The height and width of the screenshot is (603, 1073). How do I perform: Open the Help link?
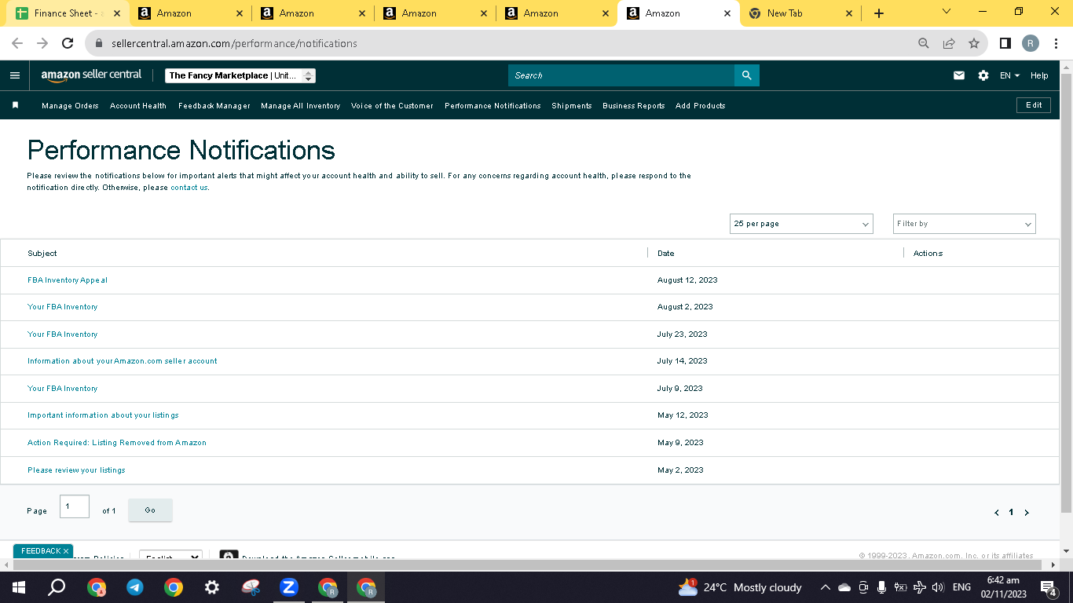[x=1039, y=75]
